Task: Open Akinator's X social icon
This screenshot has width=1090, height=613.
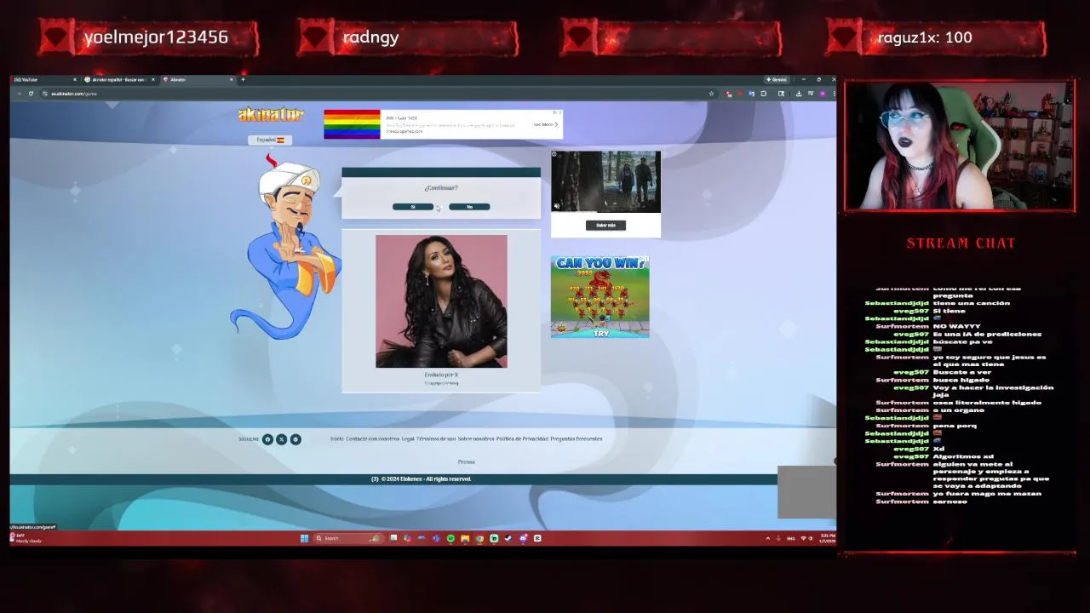Action: pos(281,439)
